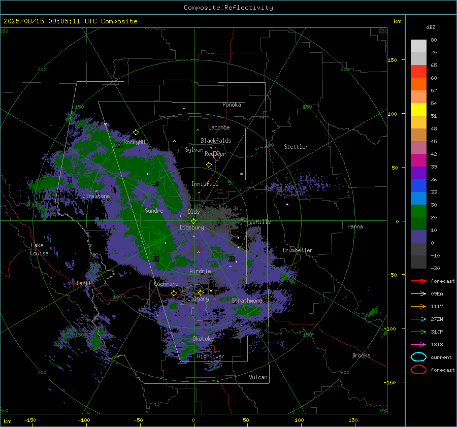Click the Limestone label
Viewport: 457px width, 427px height.
click(x=96, y=196)
